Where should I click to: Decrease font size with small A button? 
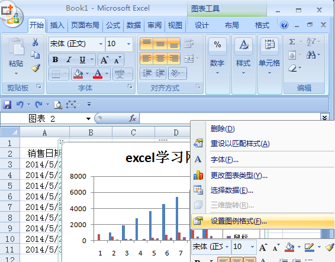(x=117, y=60)
